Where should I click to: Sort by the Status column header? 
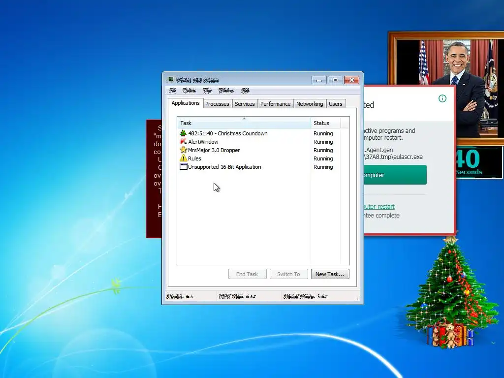(x=325, y=123)
